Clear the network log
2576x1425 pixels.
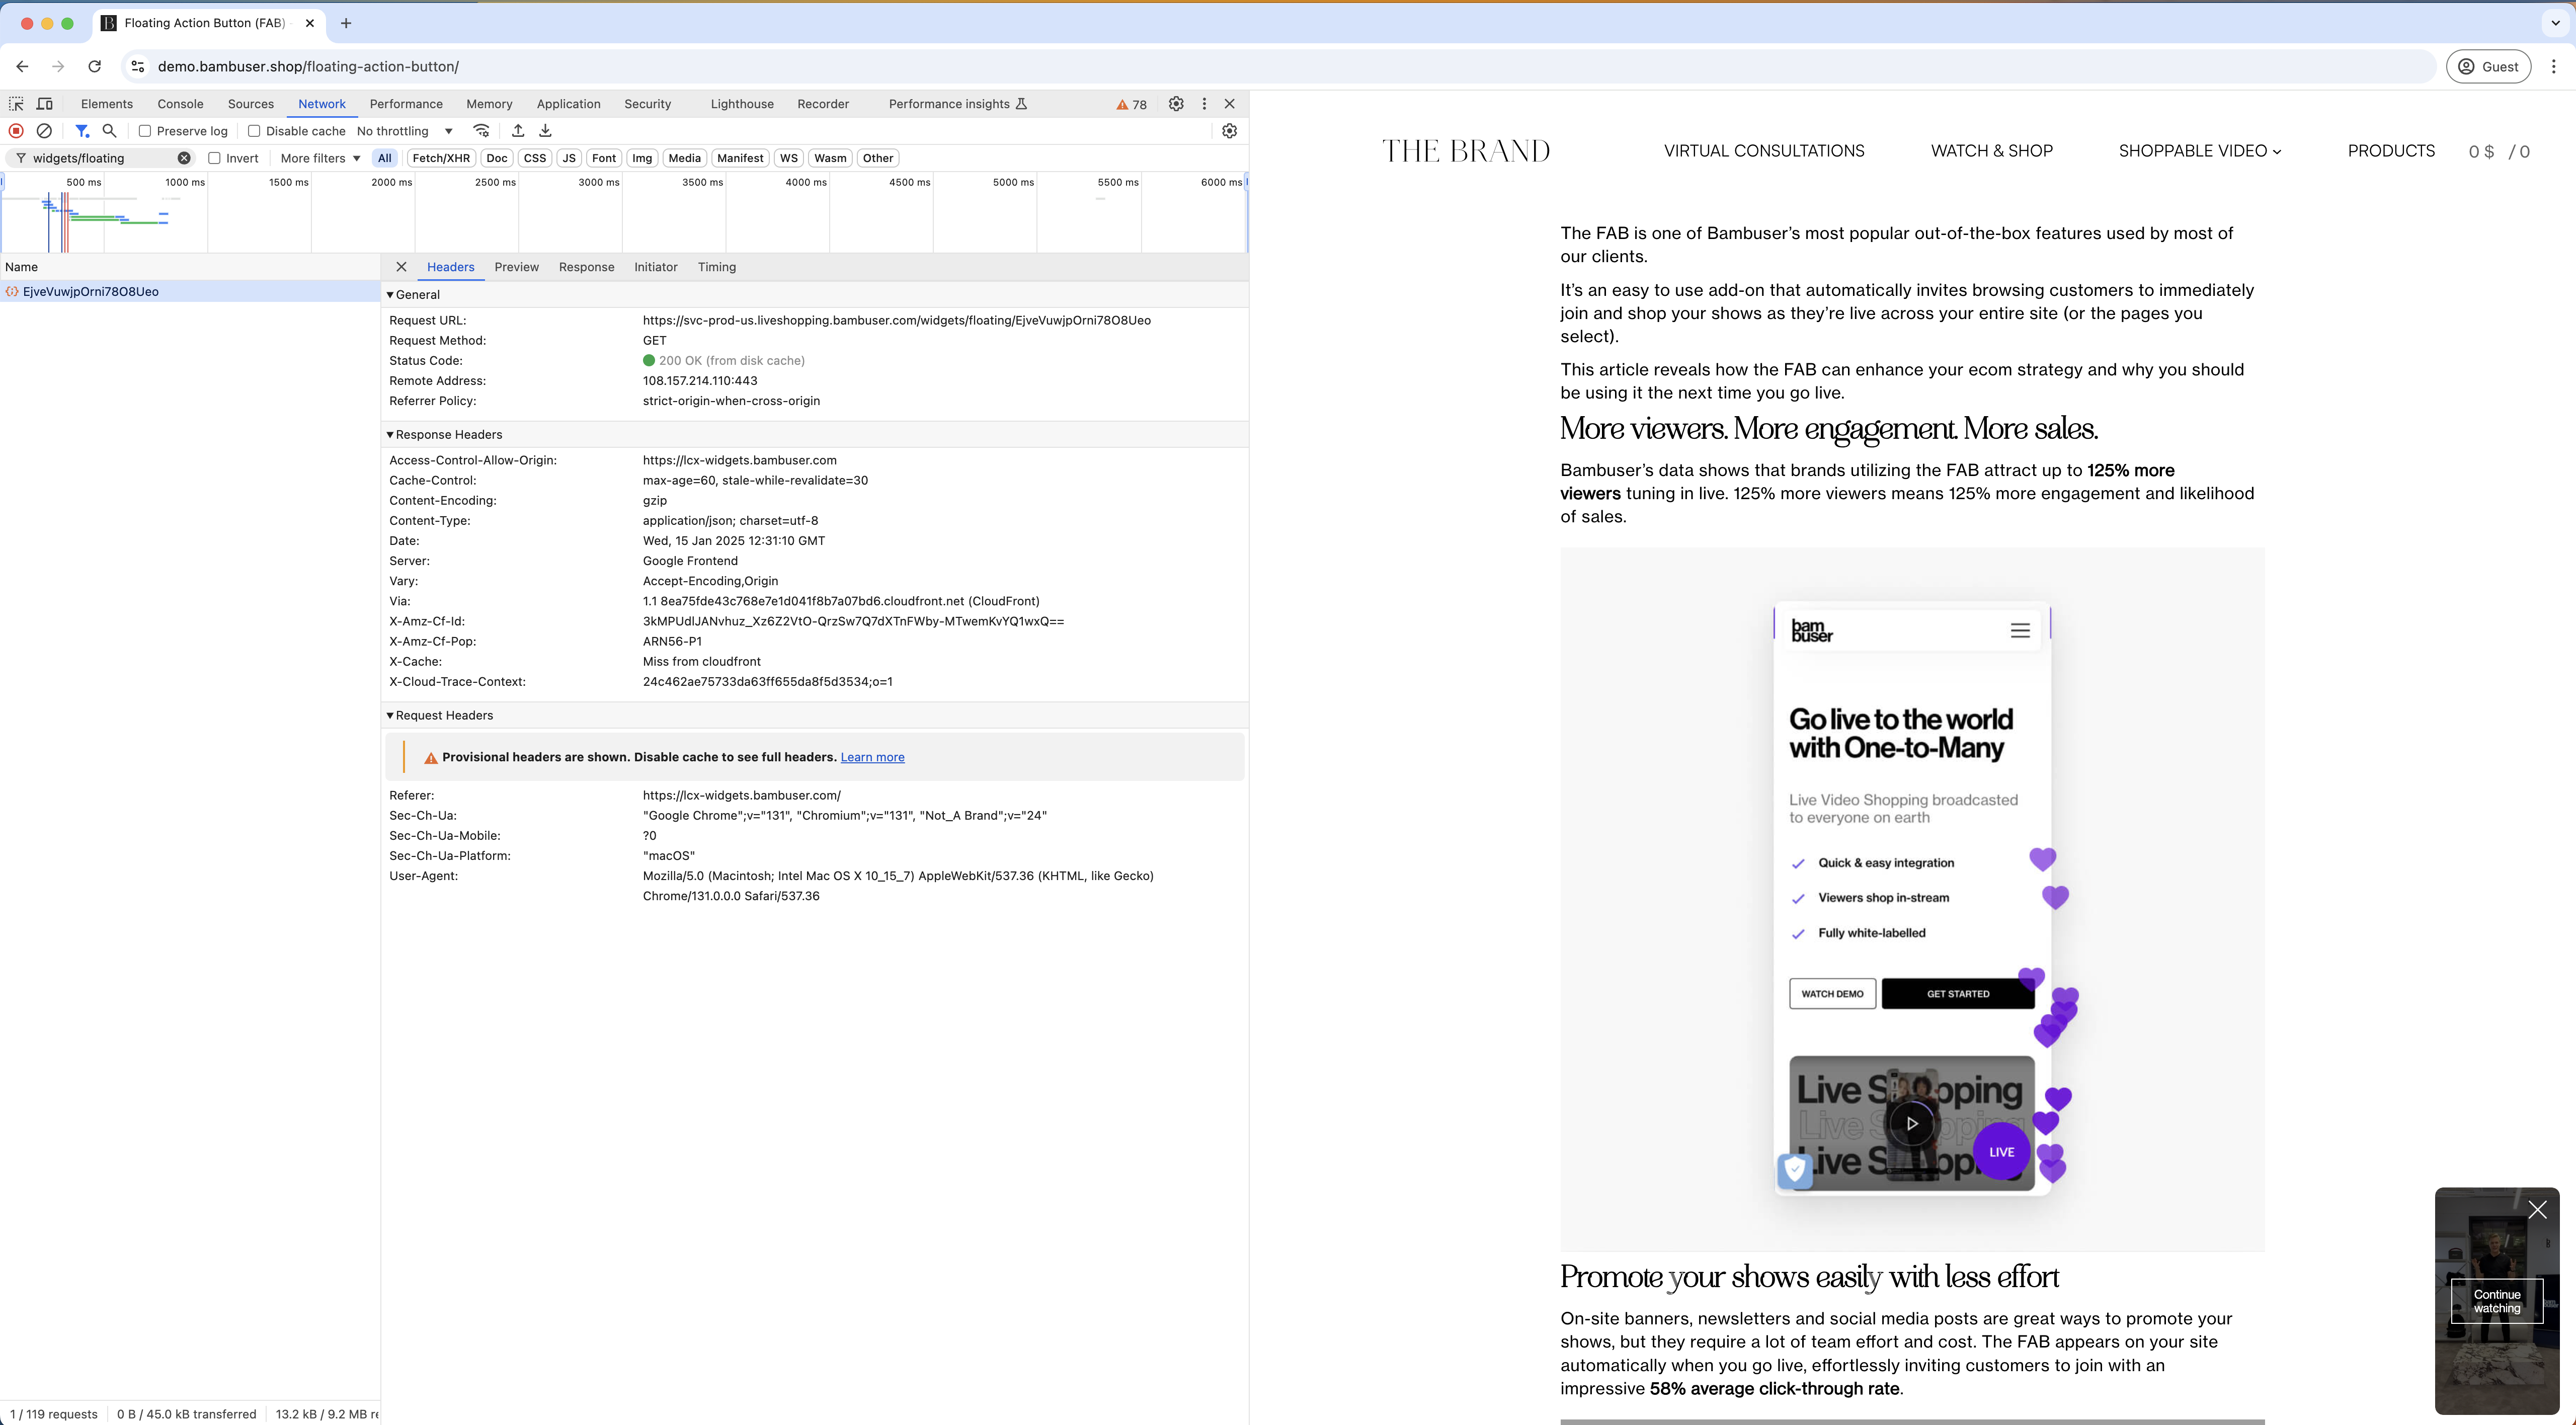(x=44, y=131)
